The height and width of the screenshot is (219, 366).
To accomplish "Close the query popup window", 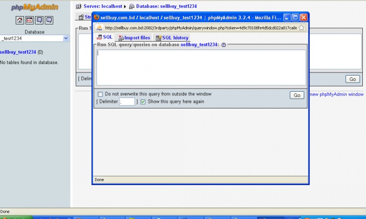I will 303,17.
